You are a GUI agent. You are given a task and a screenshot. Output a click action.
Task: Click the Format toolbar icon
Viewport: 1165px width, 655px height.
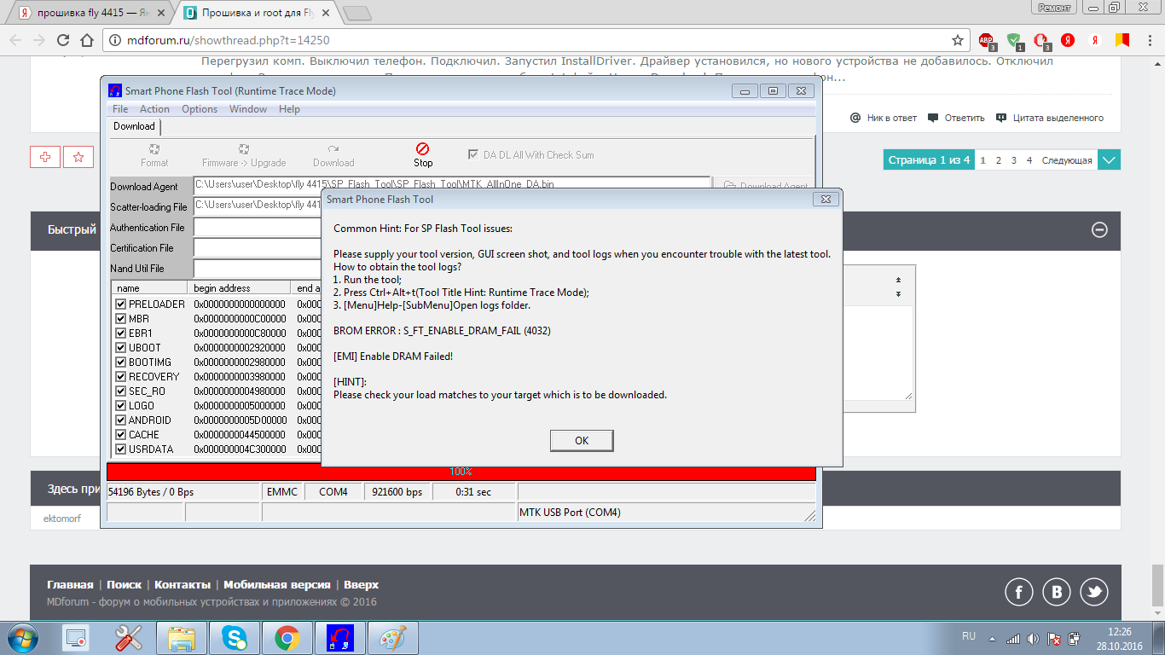tap(154, 149)
